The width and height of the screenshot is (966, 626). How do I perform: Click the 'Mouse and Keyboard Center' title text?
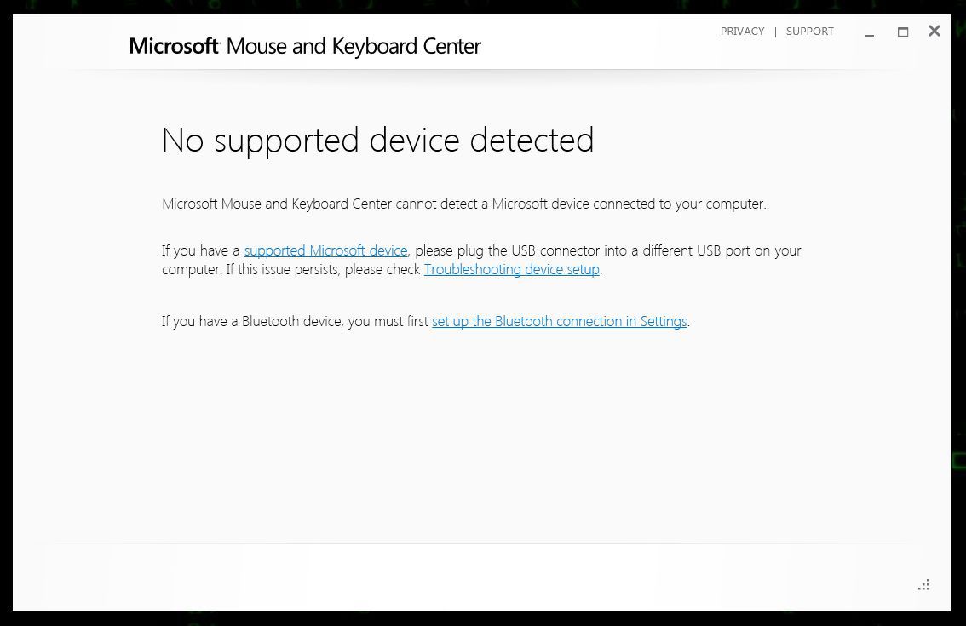point(354,46)
